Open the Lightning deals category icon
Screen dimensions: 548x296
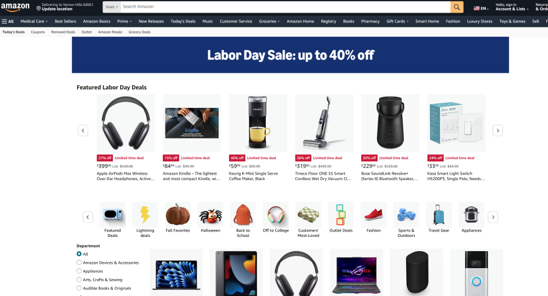tap(145, 214)
